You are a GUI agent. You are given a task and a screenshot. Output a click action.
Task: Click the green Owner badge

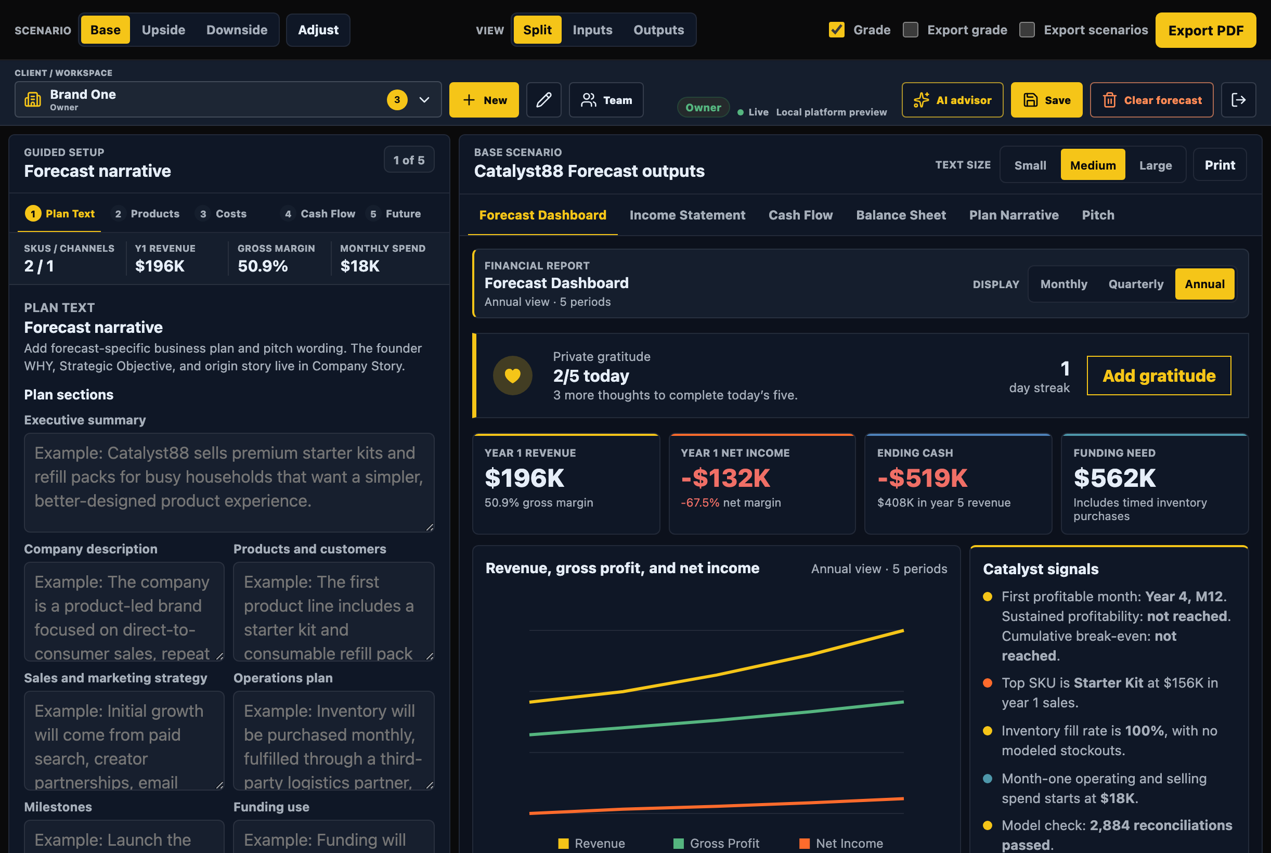coord(703,107)
